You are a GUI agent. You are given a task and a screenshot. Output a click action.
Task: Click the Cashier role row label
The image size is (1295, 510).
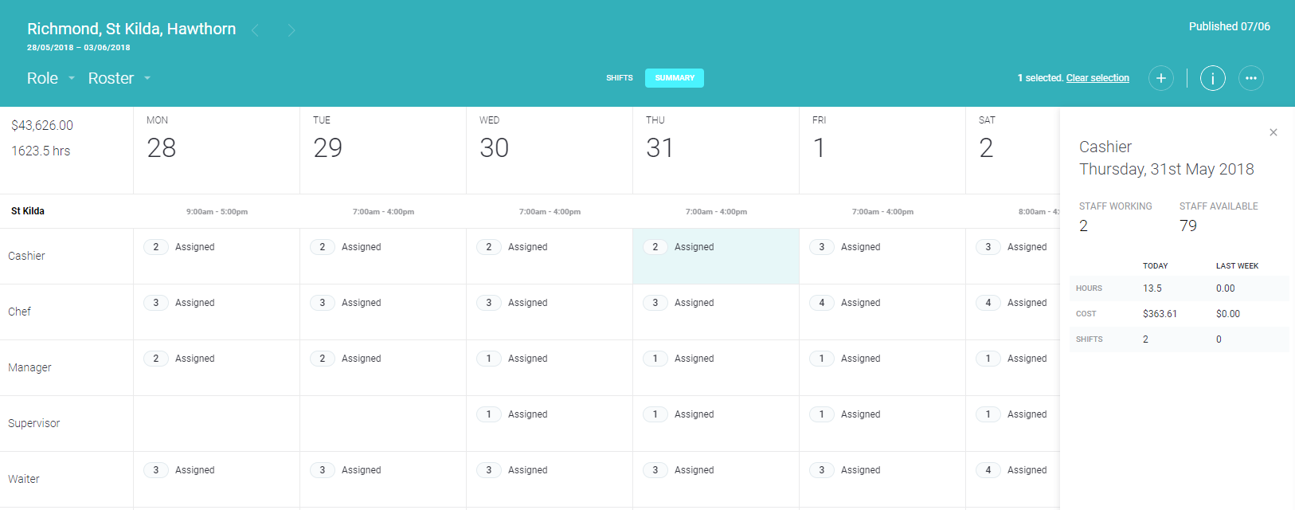(27, 256)
